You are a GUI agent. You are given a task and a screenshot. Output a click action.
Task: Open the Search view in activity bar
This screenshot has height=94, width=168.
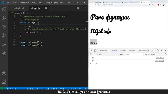4,18
